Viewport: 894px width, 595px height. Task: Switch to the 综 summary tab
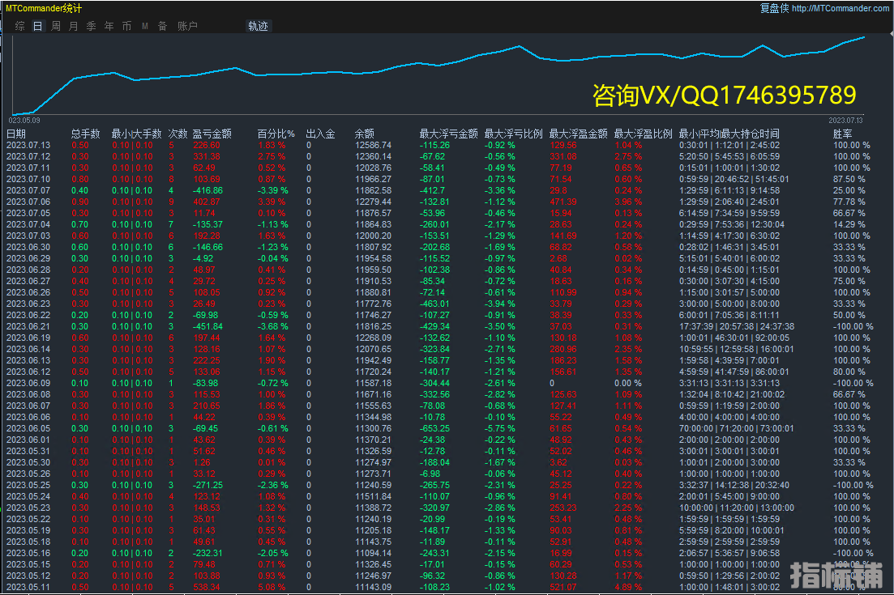[20, 26]
